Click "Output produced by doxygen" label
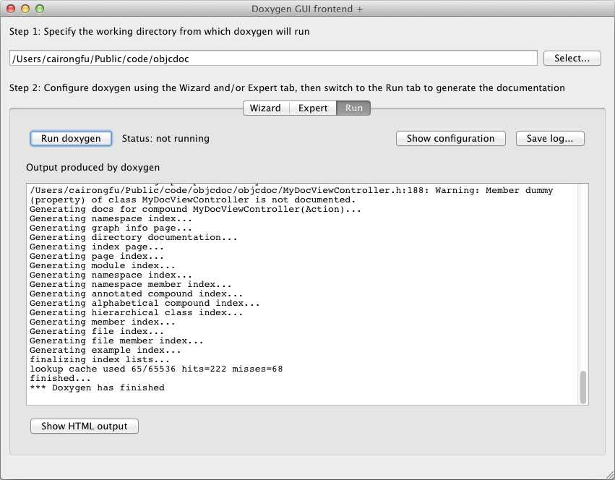Screen dimensions: 615x480 coord(93,168)
